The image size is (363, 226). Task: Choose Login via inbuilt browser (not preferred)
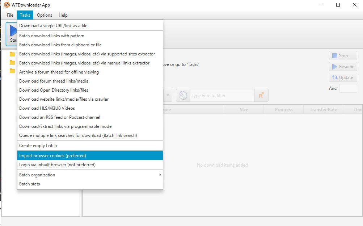click(90, 165)
